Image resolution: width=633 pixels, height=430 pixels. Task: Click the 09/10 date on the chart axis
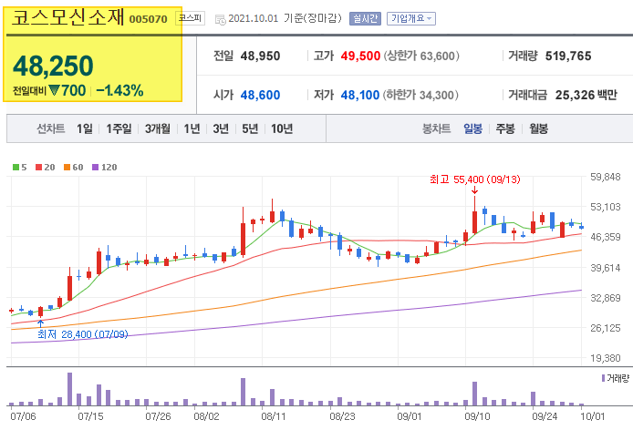(x=477, y=416)
